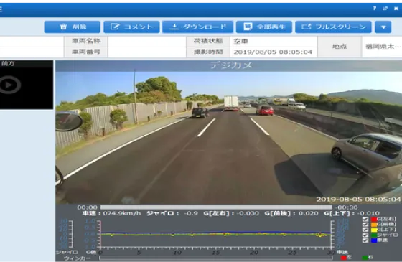Click the 地点 value 福岡県太…

point(383,47)
